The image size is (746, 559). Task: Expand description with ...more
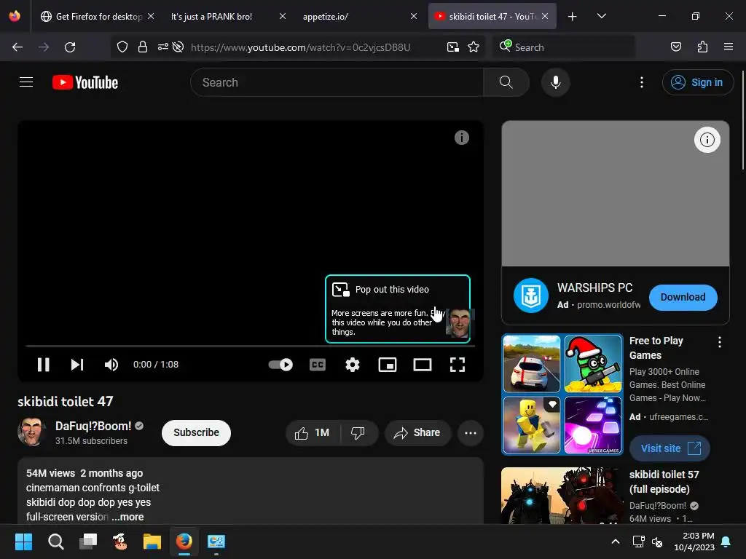pyautogui.click(x=127, y=517)
